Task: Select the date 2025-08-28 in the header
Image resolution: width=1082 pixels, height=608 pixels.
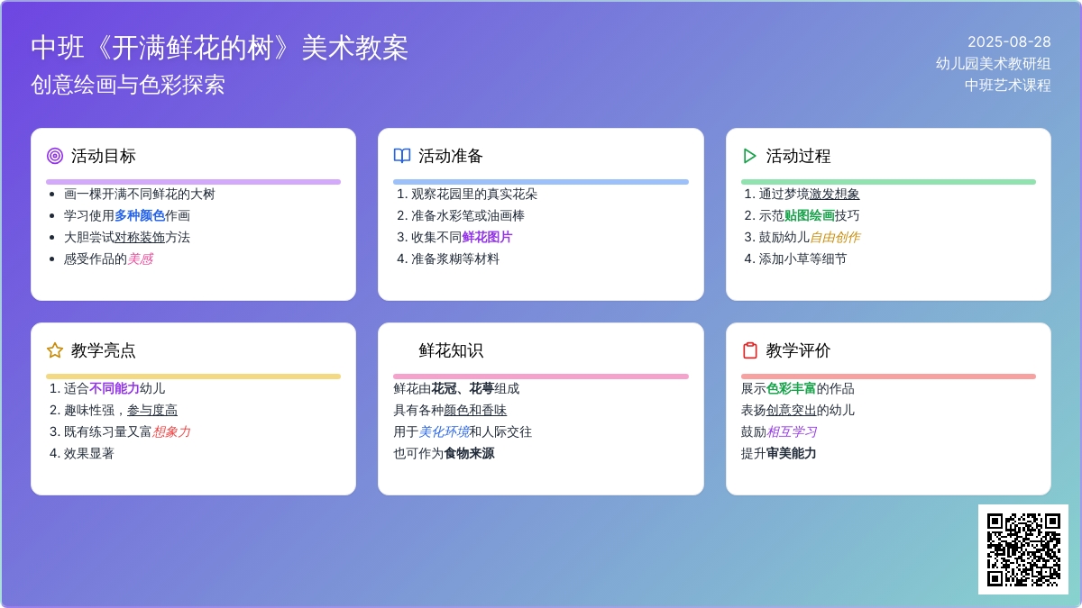Action: click(1009, 41)
